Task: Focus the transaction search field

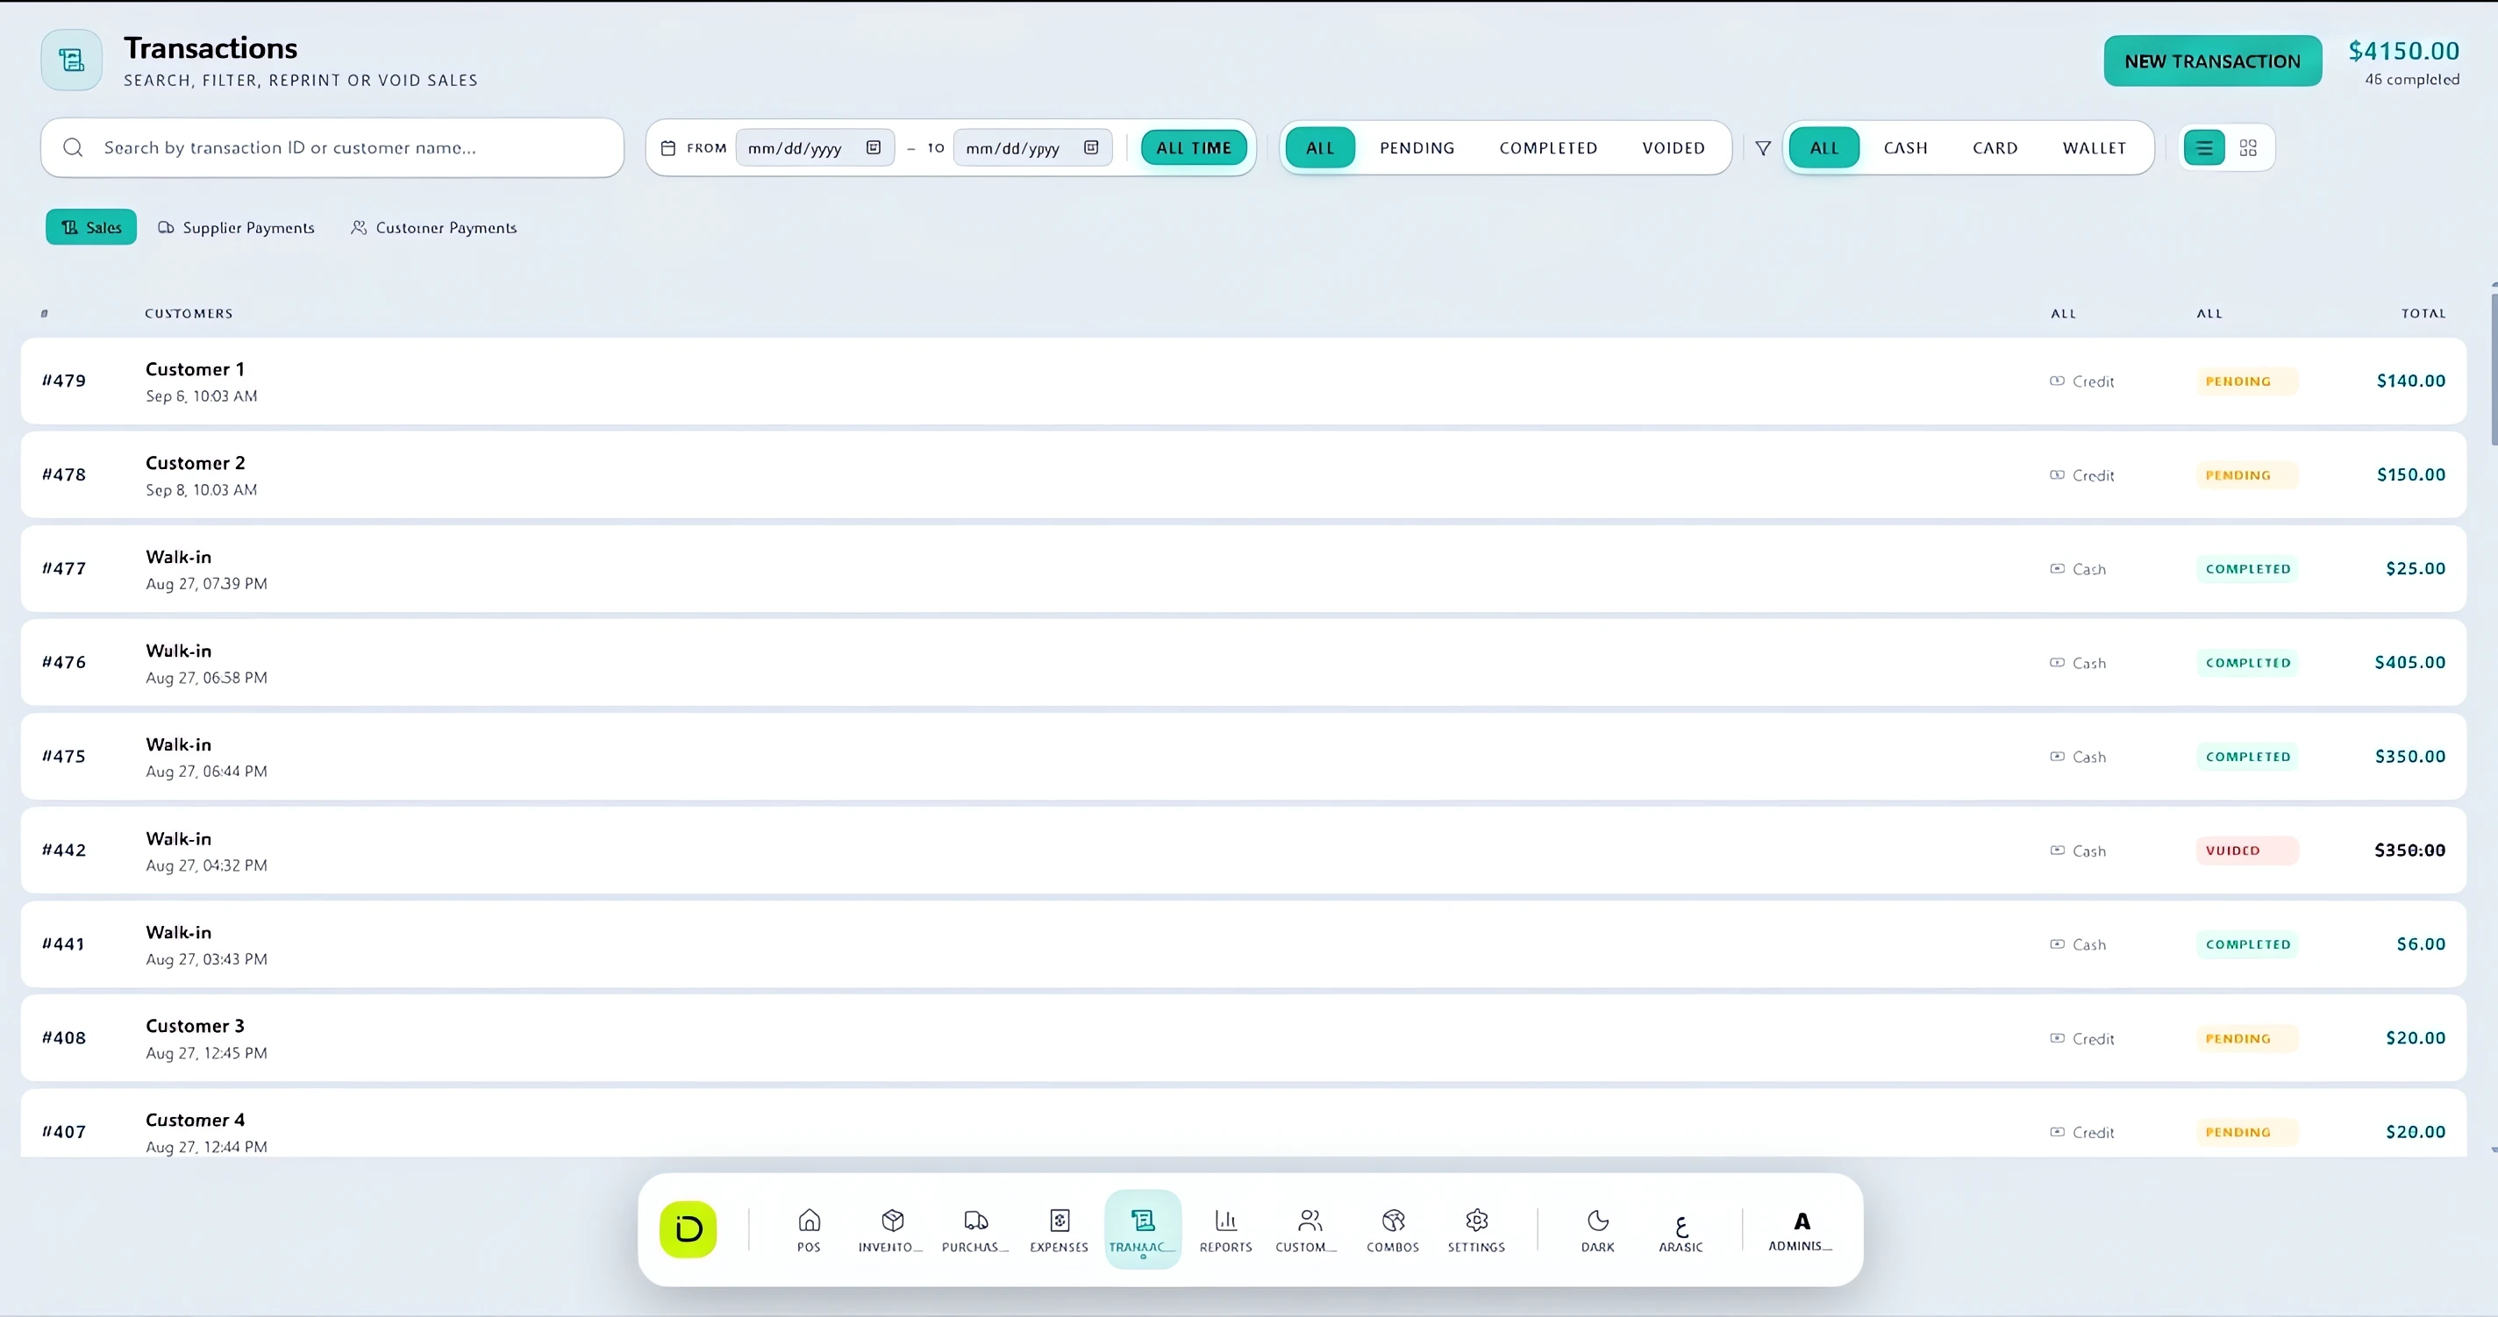Action: pyautogui.click(x=332, y=147)
